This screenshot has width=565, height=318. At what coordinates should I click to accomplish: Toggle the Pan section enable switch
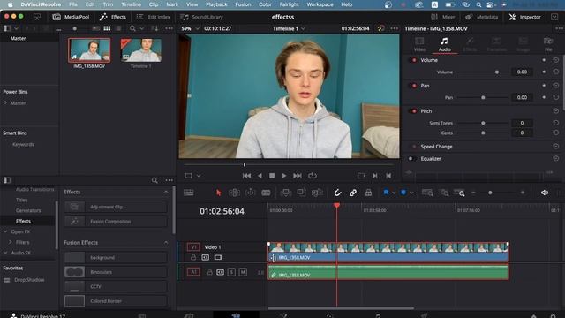pyautogui.click(x=413, y=86)
